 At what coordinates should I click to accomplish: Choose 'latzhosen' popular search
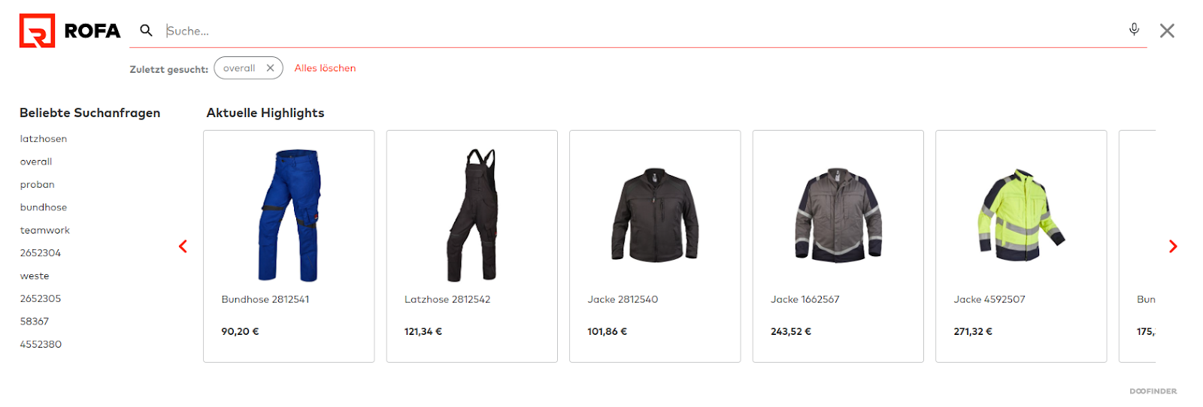point(44,139)
